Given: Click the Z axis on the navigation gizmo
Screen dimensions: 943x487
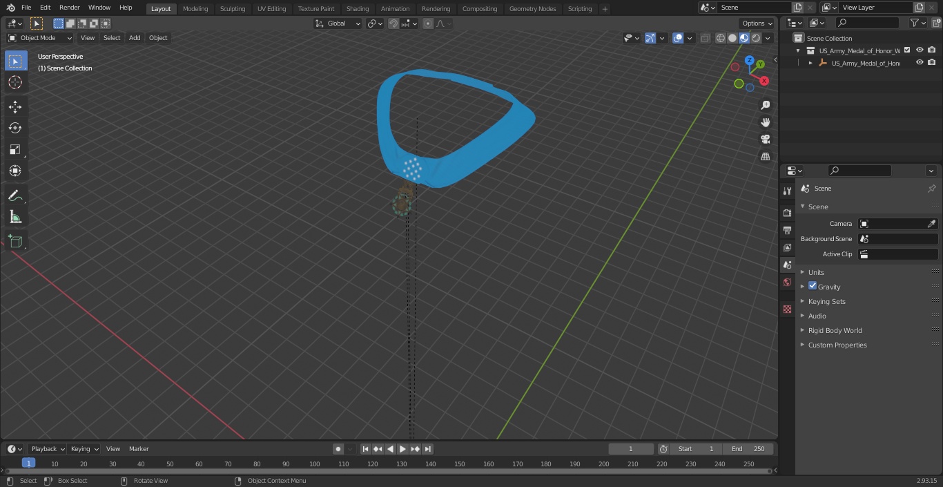Looking at the screenshot, I should [x=750, y=61].
